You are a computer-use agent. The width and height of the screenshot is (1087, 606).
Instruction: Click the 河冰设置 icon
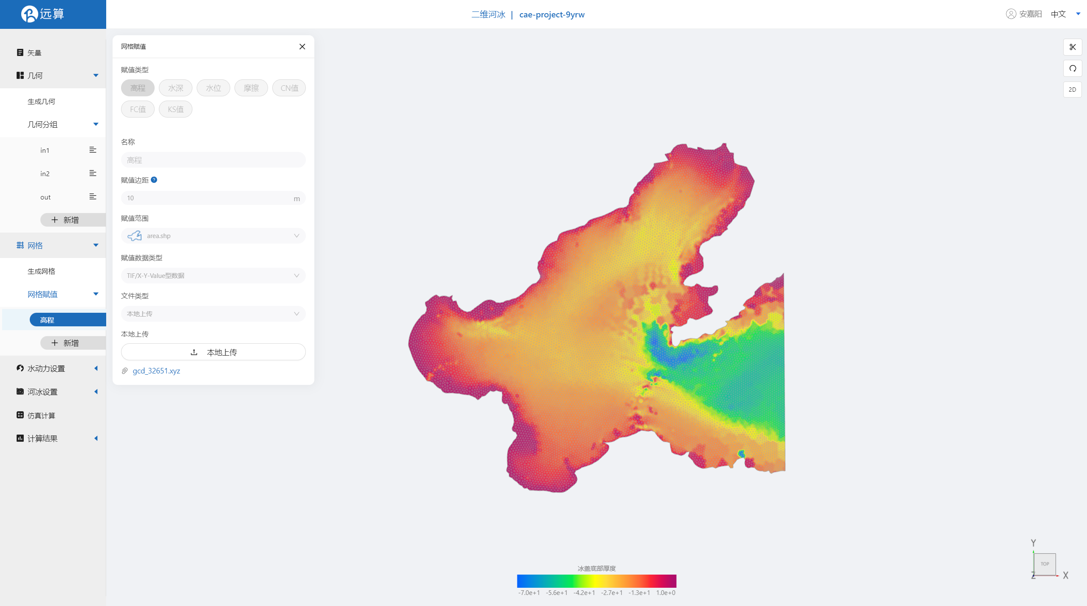tap(20, 391)
